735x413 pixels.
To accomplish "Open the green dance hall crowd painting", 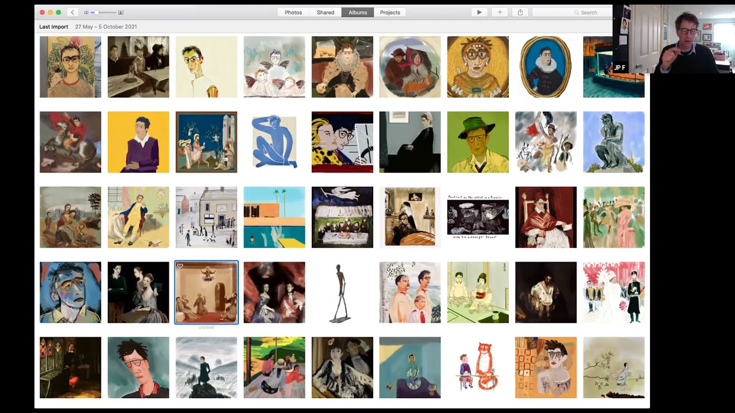I will (x=614, y=217).
